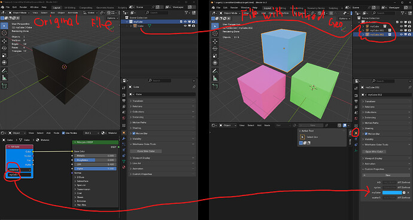
Task: Toggle exclude checkbox on myCube collection
Action: pos(181,22)
